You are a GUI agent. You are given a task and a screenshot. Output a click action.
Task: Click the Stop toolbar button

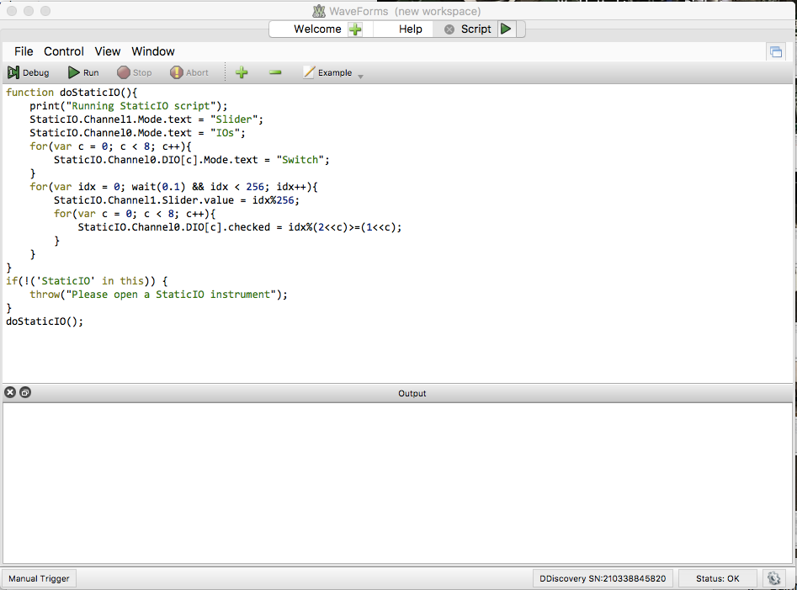pos(135,72)
